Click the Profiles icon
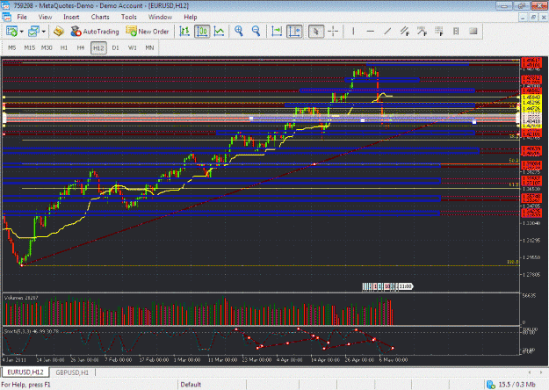Viewport: 549px width, 390px height. [33, 32]
